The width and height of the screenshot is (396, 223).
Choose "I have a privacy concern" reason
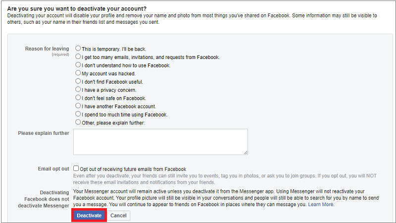point(78,89)
